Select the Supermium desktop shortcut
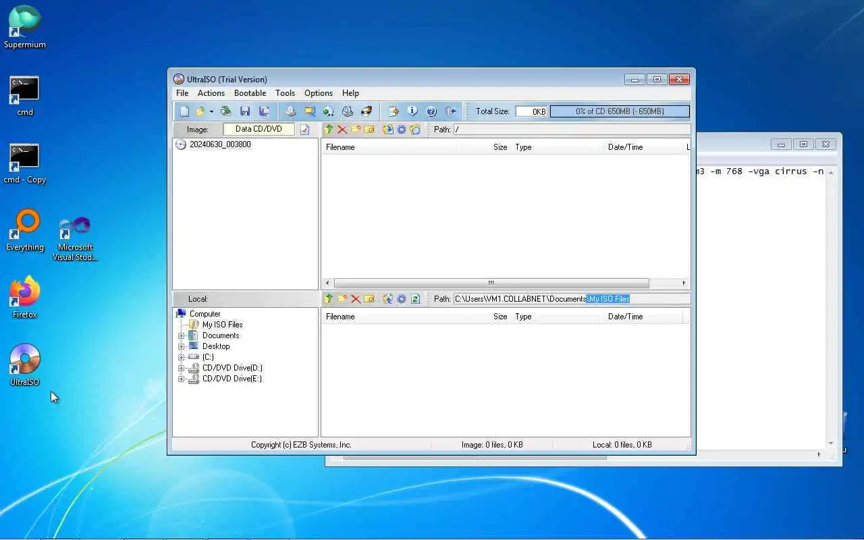Screen dimensions: 864x540 pyautogui.click(x=25, y=28)
